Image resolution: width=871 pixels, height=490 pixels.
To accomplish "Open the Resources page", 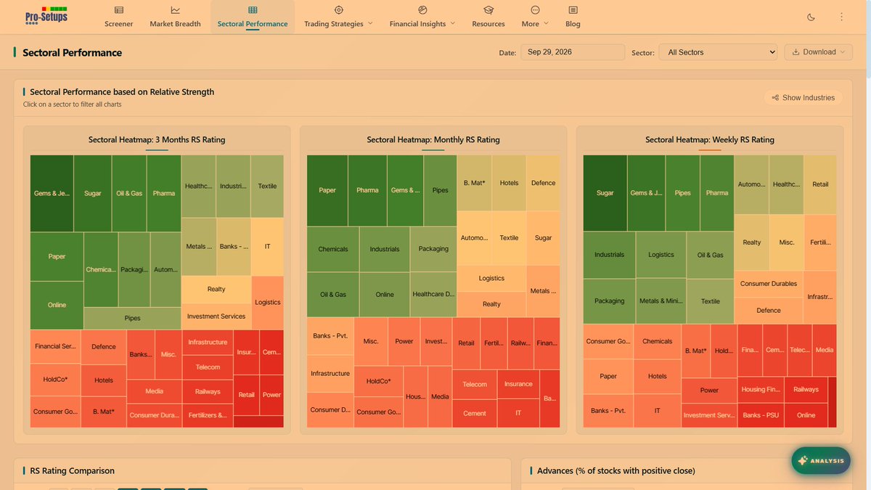I will coord(488,17).
